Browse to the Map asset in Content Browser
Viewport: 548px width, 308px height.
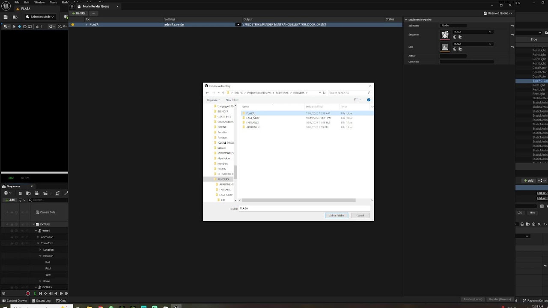460,49
